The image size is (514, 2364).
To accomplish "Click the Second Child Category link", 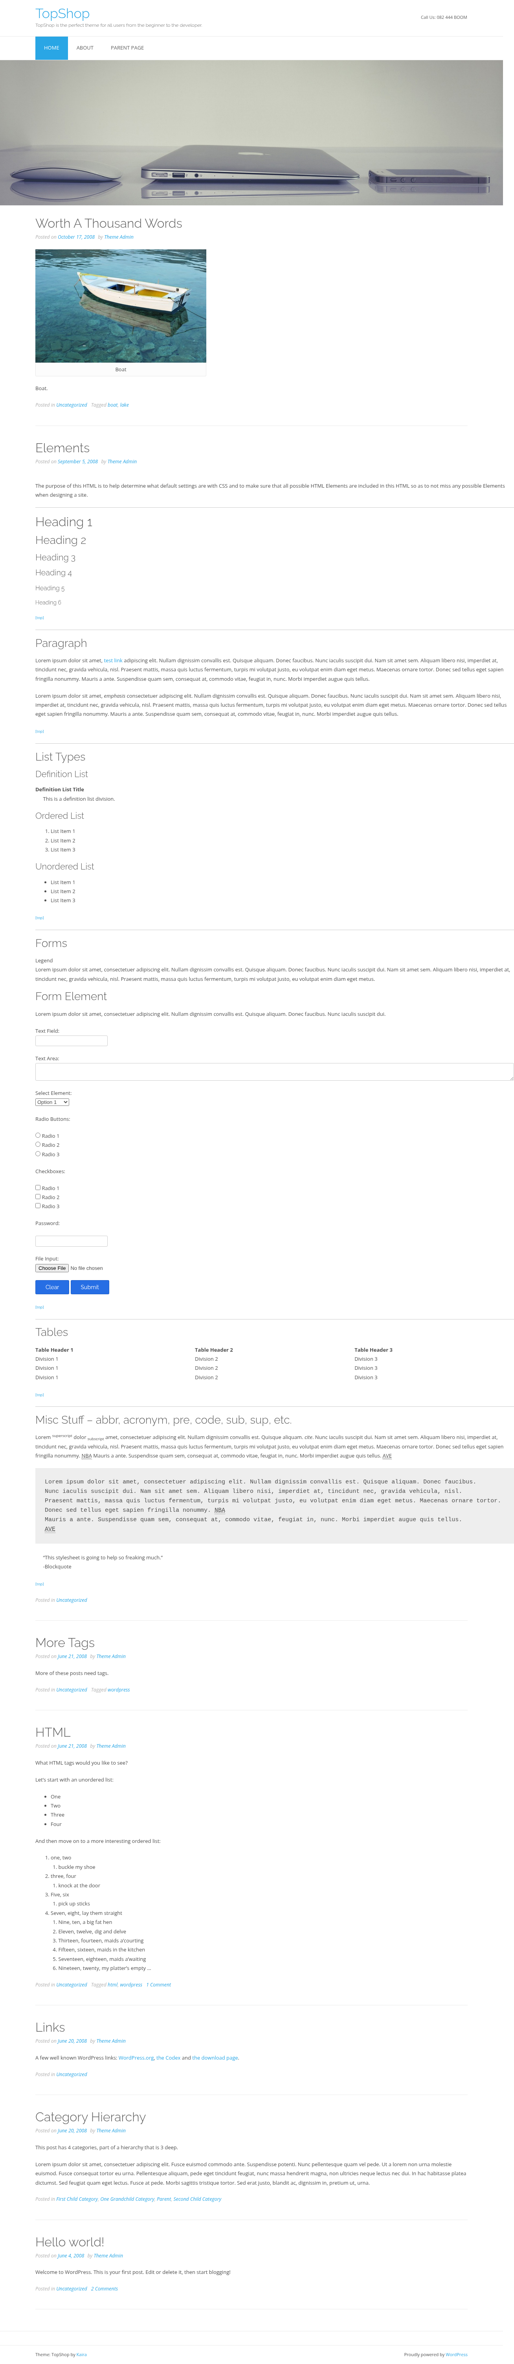I will pos(197,2199).
